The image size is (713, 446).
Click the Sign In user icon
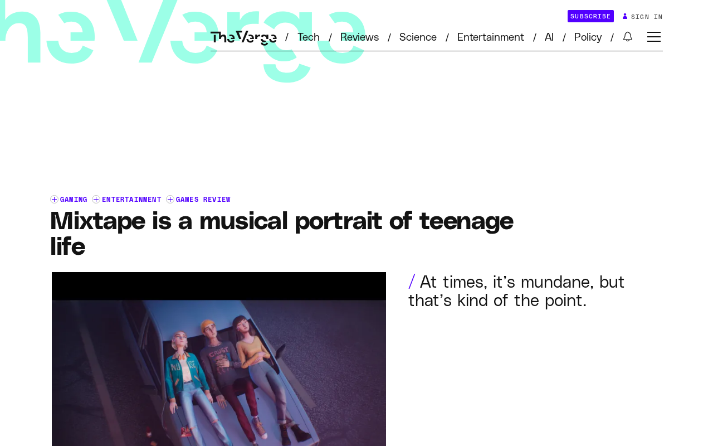coord(625,16)
